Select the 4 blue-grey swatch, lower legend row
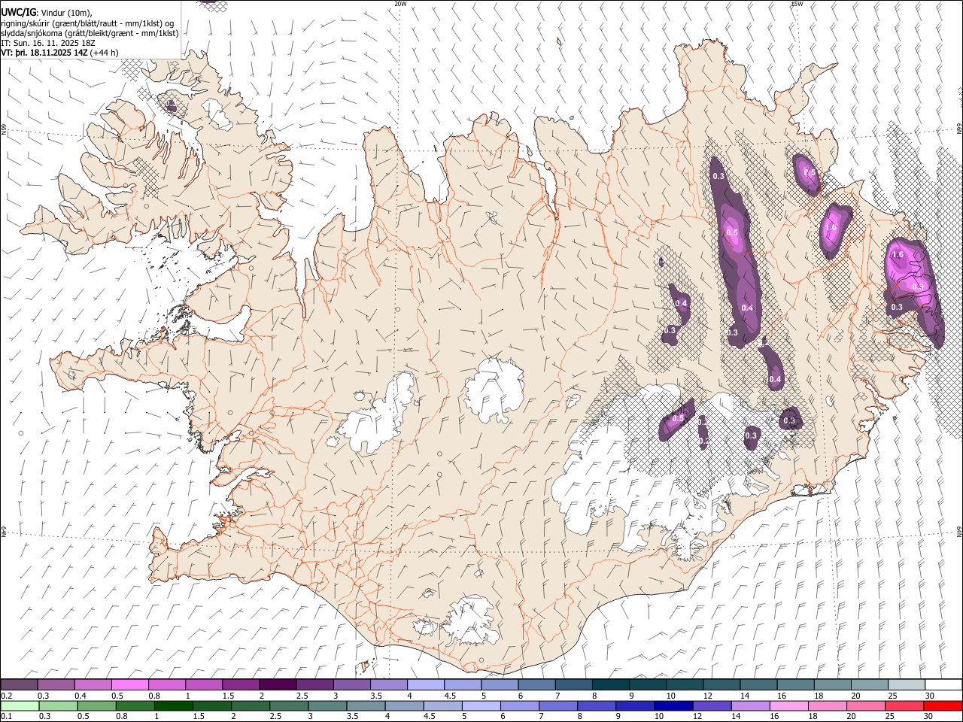The image size is (963, 722). tap(404, 706)
